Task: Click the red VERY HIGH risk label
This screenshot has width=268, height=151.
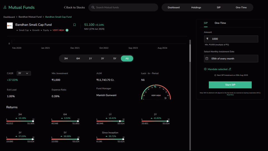Action: point(58,30)
